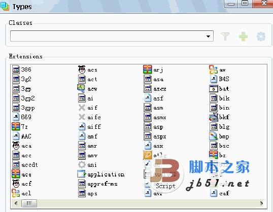Select the blg extension entry

(x=220, y=127)
